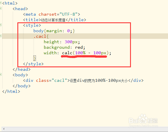Click the background red declaration
Image resolution: width=168 pixels, height=132 pixels.
click(x=64, y=47)
